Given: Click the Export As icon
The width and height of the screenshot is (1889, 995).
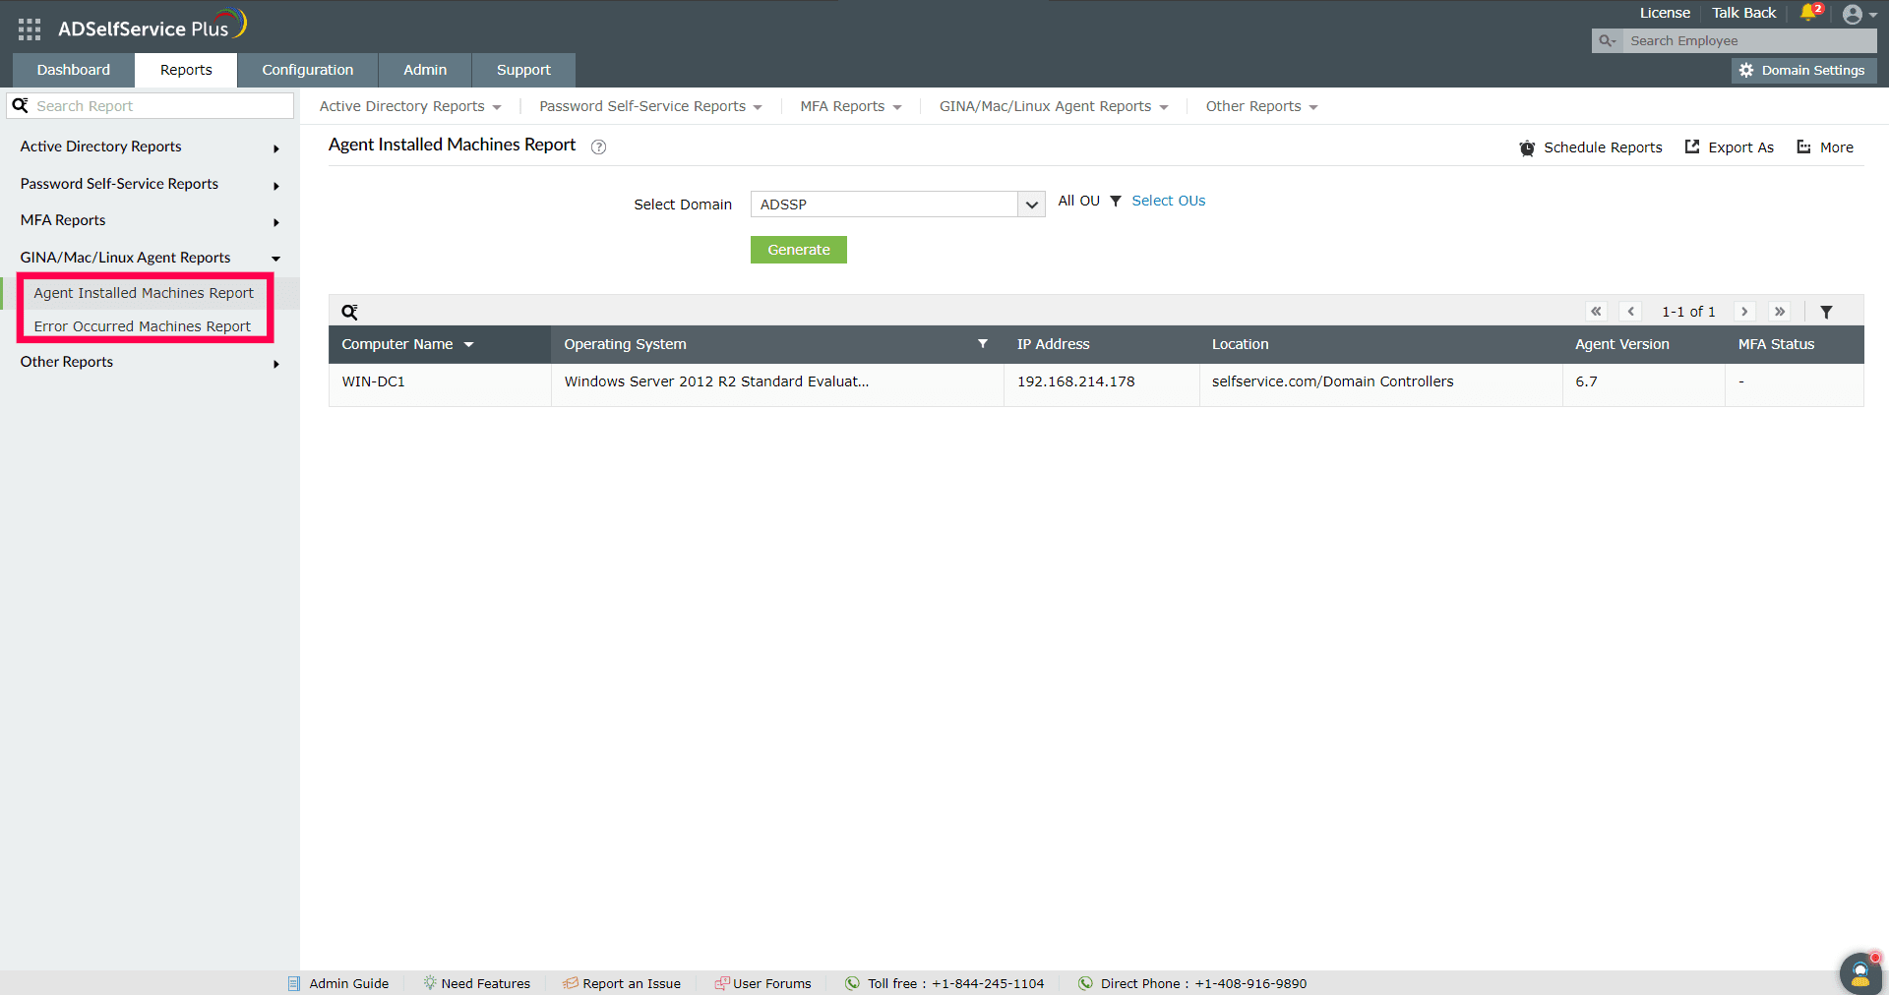Looking at the screenshot, I should [1692, 146].
